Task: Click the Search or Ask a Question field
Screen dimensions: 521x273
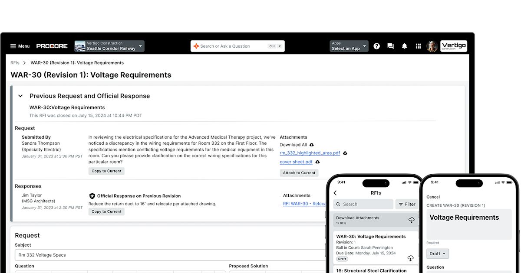Action: pos(237,46)
